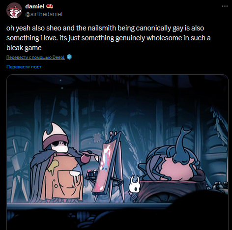Click the tweet text about sheo
The width and height of the screenshot is (232, 230).
tap(108, 38)
